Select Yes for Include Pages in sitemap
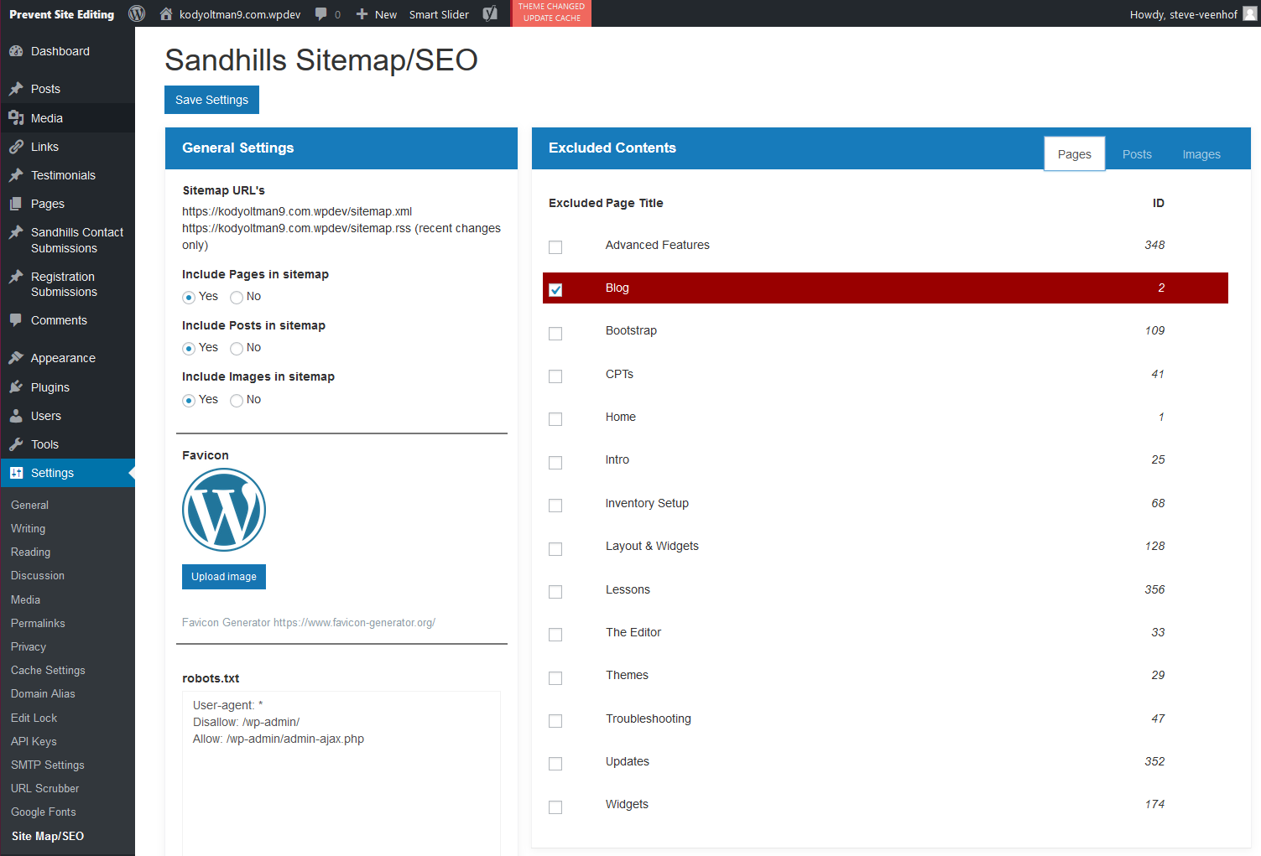This screenshot has height=856, width=1261. [x=189, y=298]
